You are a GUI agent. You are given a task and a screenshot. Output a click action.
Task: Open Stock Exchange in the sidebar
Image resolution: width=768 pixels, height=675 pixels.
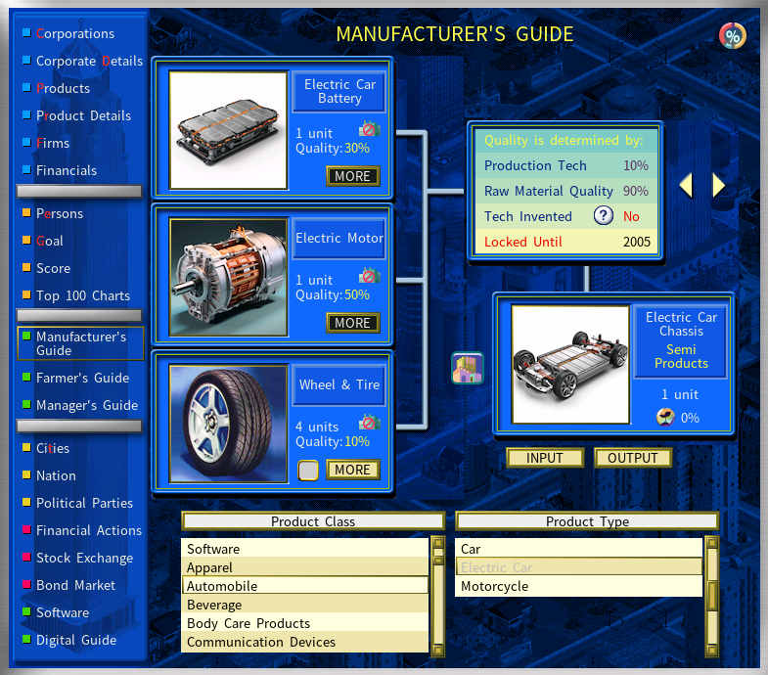point(84,558)
